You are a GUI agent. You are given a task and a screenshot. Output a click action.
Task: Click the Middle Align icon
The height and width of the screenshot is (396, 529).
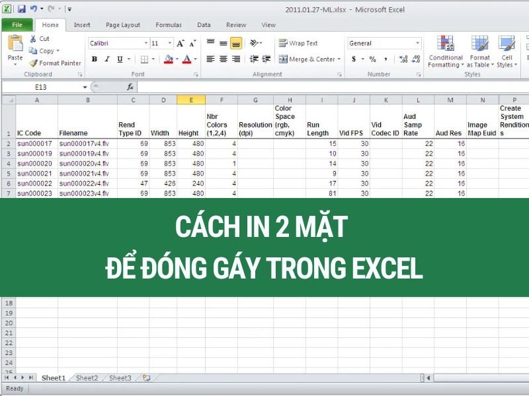coord(223,43)
